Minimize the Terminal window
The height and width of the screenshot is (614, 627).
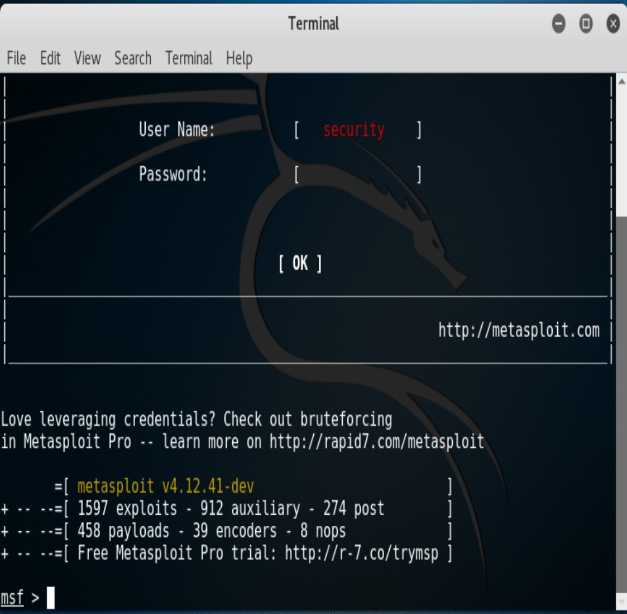point(559,23)
